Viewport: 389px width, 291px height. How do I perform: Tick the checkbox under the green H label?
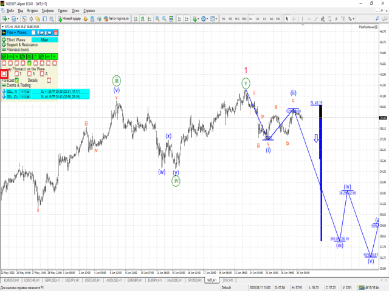point(55,63)
